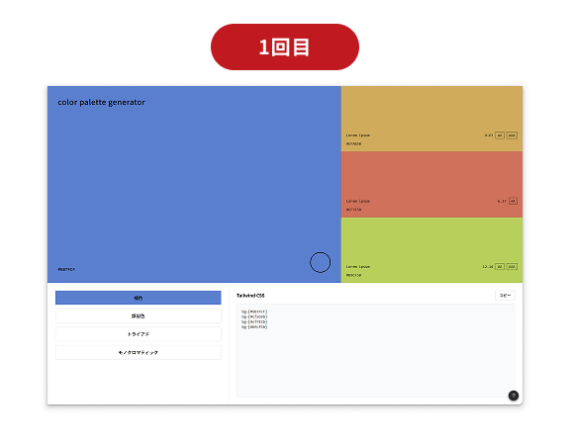This screenshot has width=570, height=444.
Task: Click the AAA badge on the green swatch
Action: [x=512, y=266]
